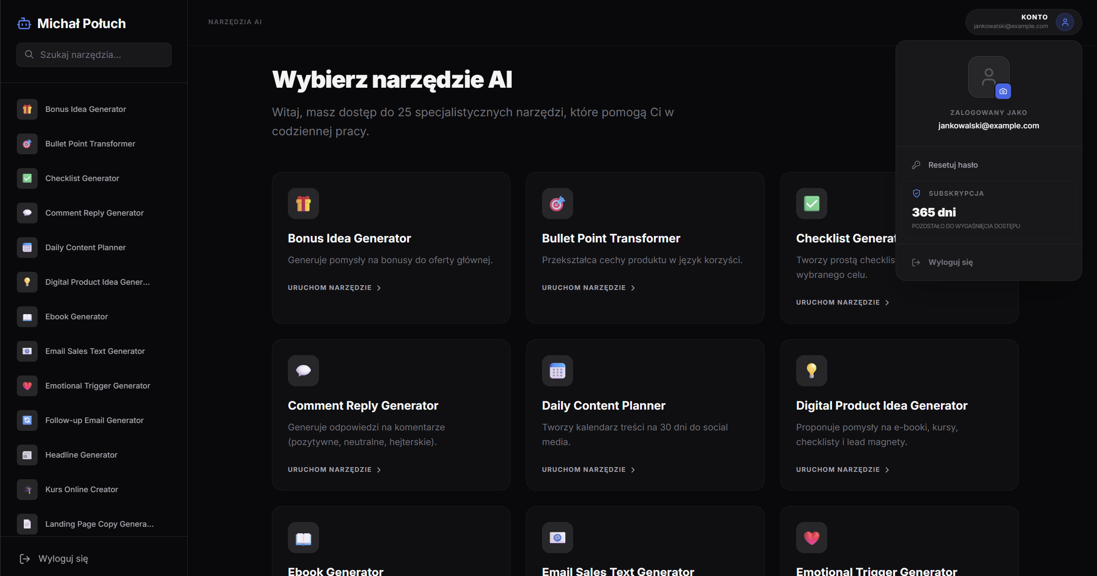This screenshot has width=1097, height=576.
Task: Launch Comment Reply Generator with Uruchom narzędzie link
Action: pos(334,470)
